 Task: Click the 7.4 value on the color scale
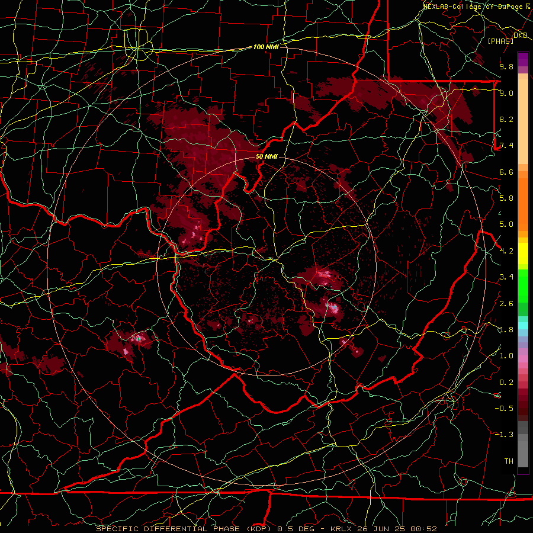coord(506,146)
